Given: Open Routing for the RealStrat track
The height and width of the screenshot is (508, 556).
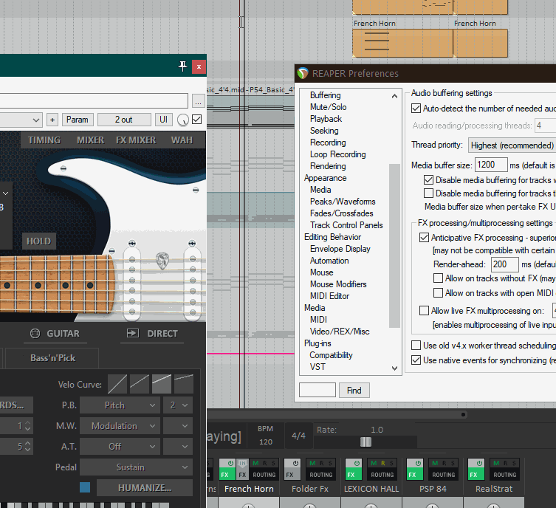Looking at the screenshot, I should click(504, 475).
